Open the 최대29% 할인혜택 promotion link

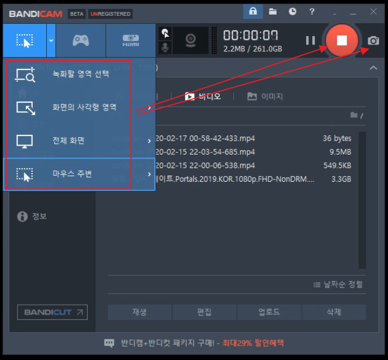253,343
